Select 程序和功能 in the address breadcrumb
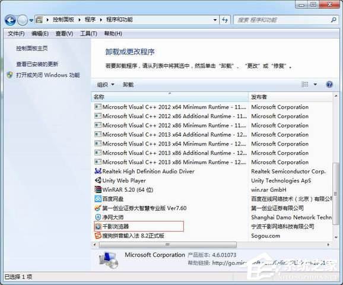The image size is (343, 285). pyautogui.click(x=119, y=20)
